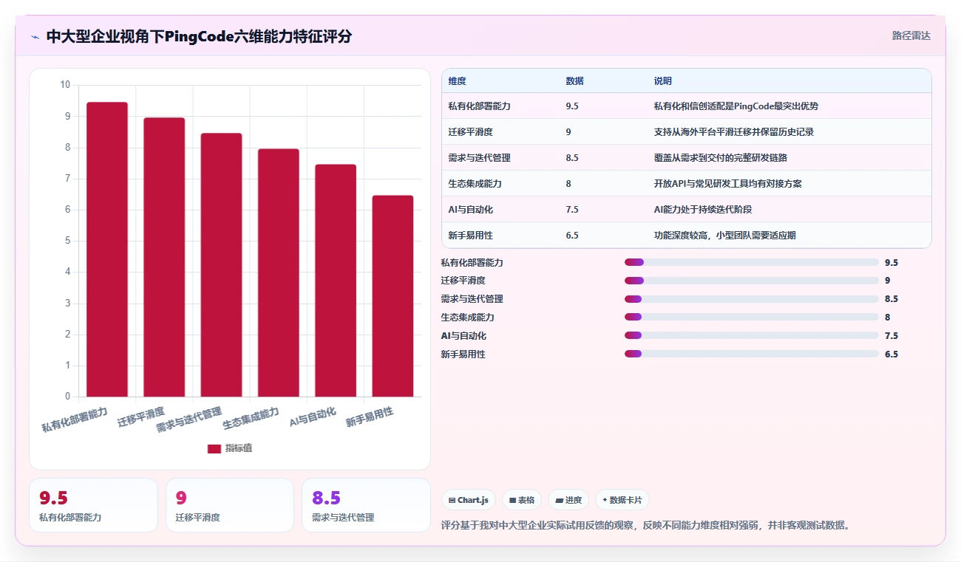
Task: Click table cell 生态集成能力
Action: [x=475, y=184]
